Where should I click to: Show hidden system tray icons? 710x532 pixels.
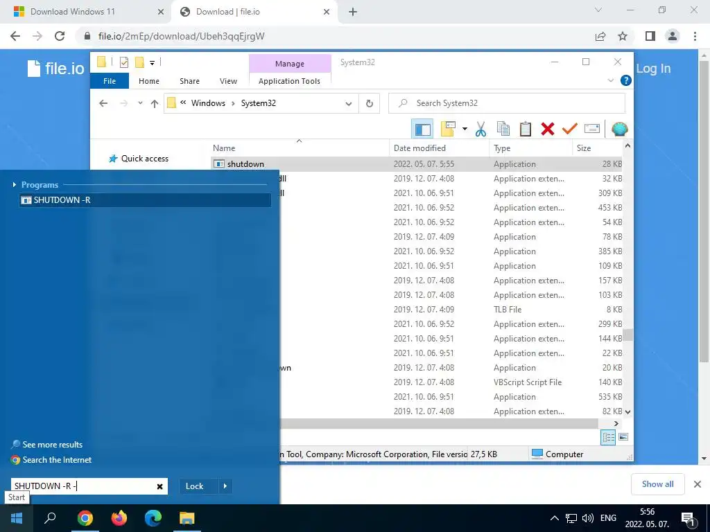554,518
